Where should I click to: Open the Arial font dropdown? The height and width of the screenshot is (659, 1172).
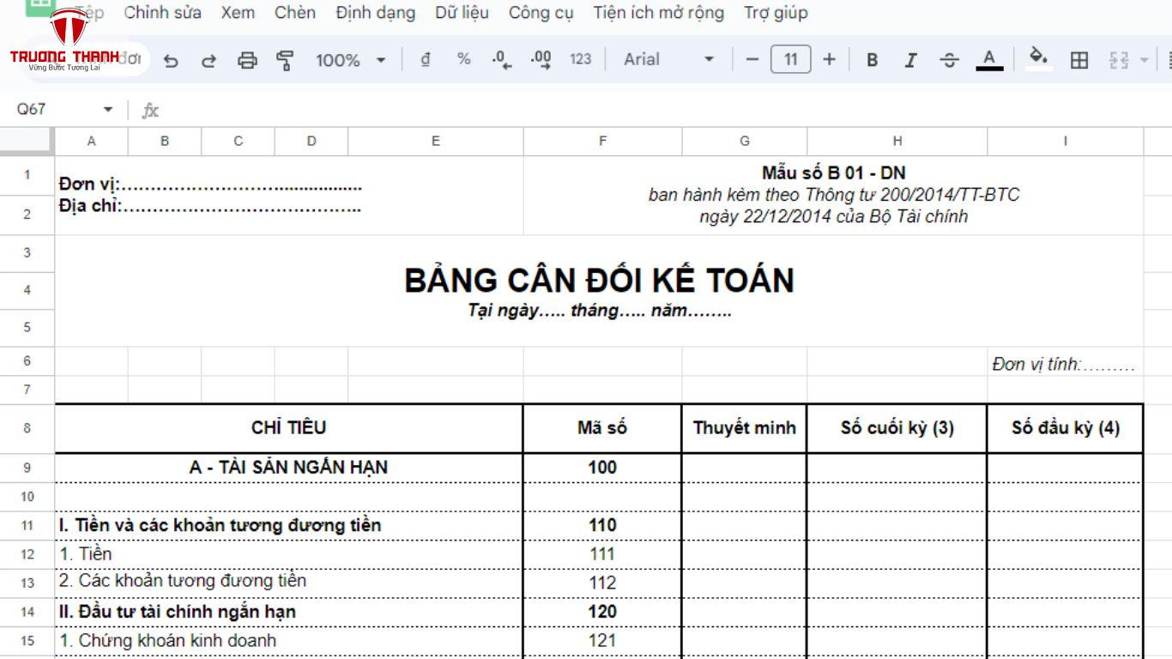pos(669,59)
